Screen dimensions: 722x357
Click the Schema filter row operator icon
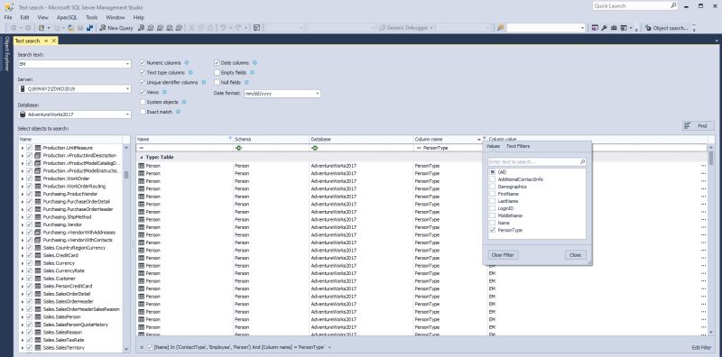(x=238, y=148)
